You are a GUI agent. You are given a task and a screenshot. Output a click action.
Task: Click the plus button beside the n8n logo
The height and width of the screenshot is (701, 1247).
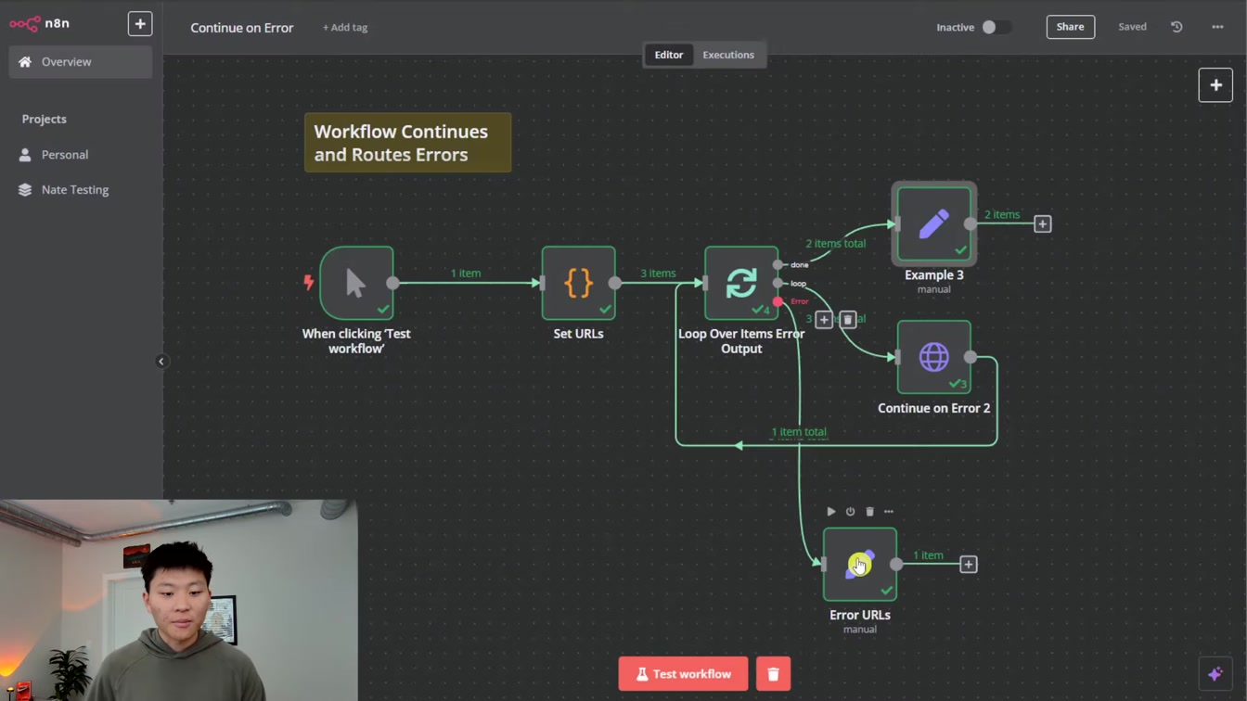click(x=140, y=24)
